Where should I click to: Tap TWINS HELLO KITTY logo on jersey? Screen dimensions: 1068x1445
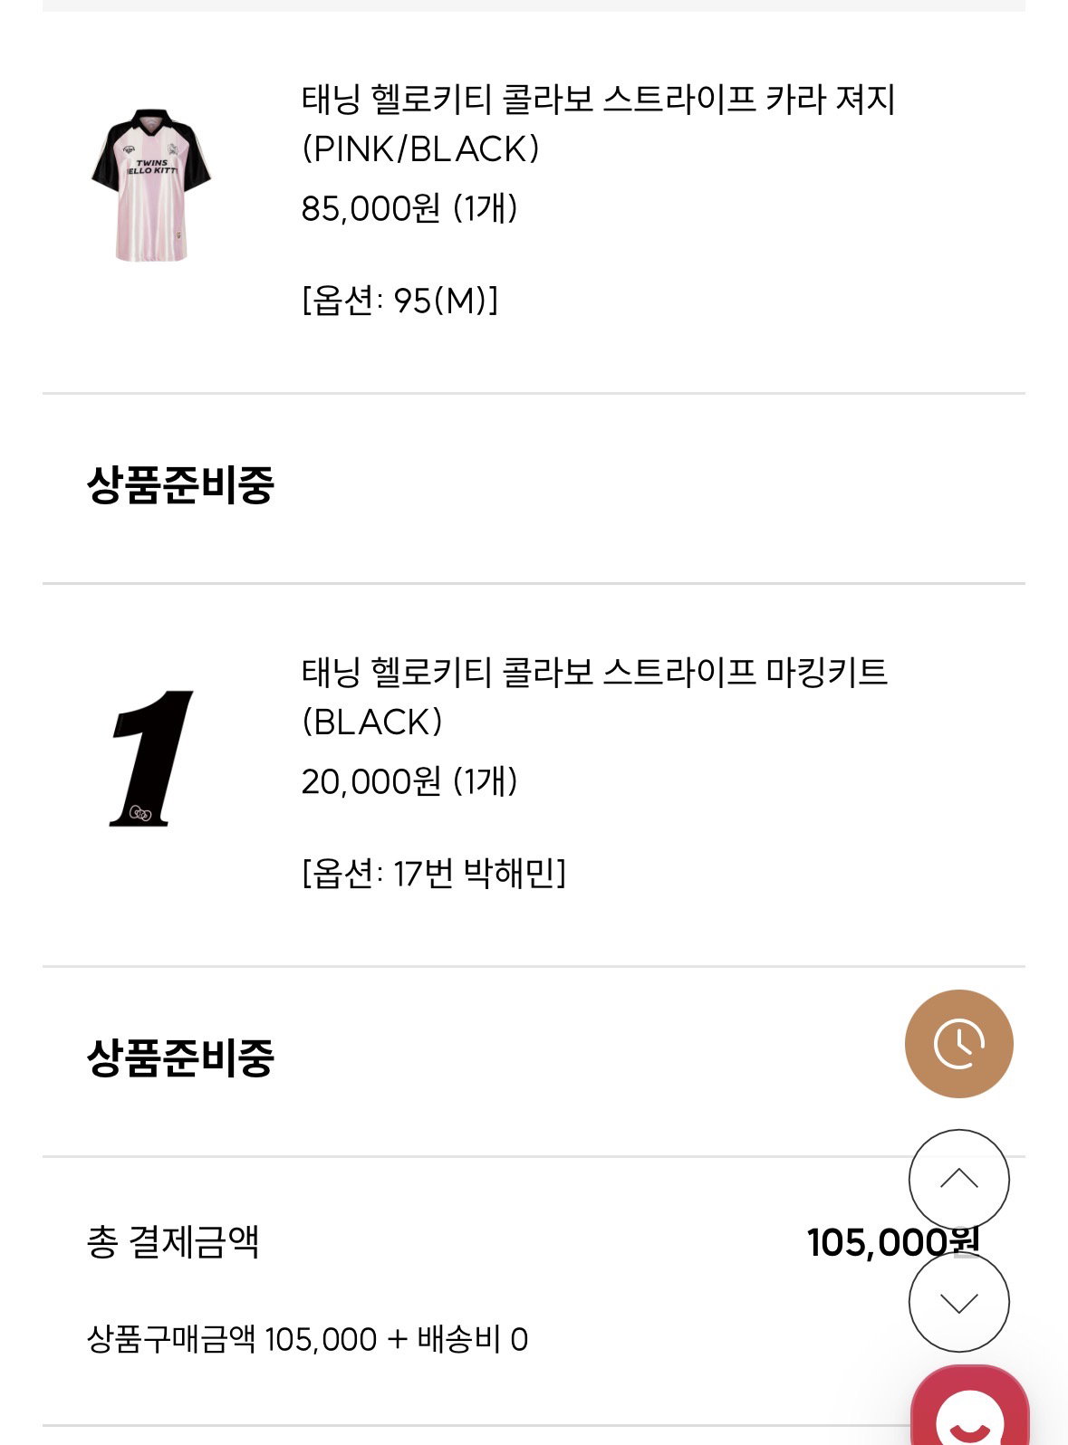(151, 167)
